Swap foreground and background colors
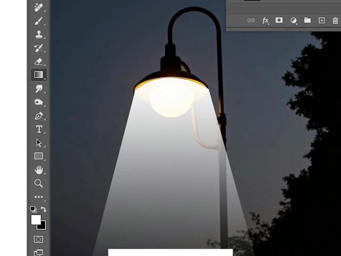 point(43,209)
